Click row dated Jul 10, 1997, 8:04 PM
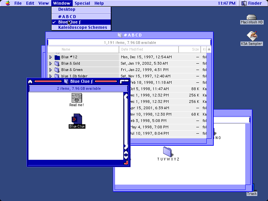268x201 pixels. pos(169,133)
